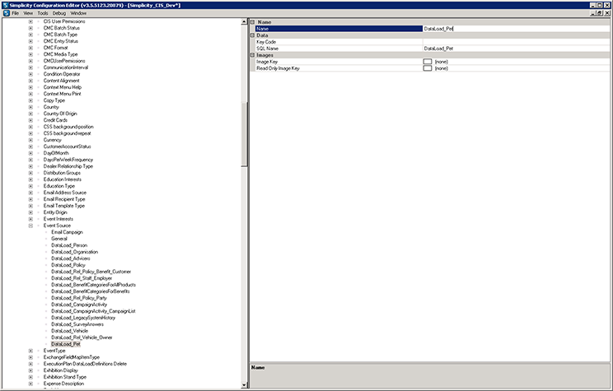Select DataLoad_CampaignActivity_CampaignList item
Screen dimensions: 613x391
[93, 311]
